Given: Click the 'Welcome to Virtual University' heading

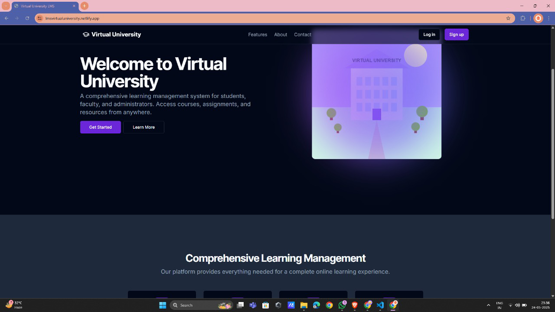Looking at the screenshot, I should point(153,72).
